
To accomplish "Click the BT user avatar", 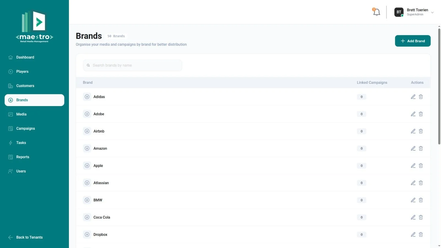I will 399,12.
